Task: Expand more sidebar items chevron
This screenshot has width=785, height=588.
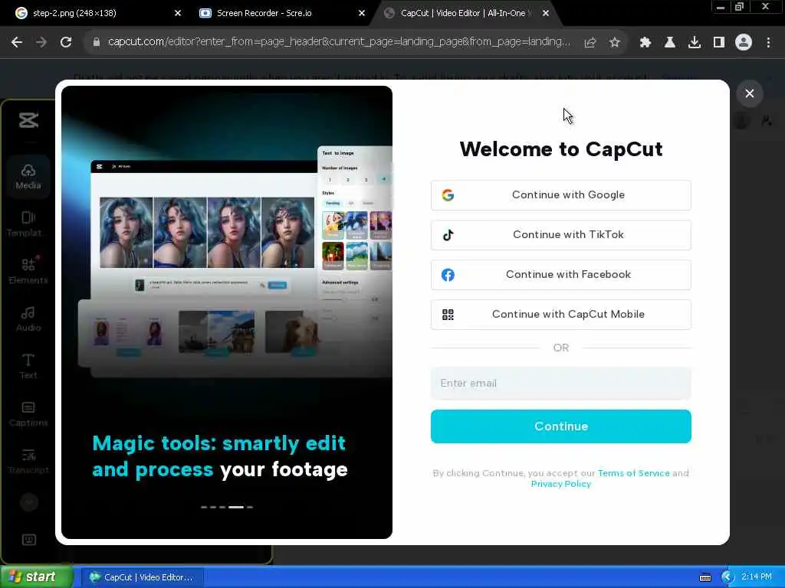Action: pyautogui.click(x=29, y=502)
